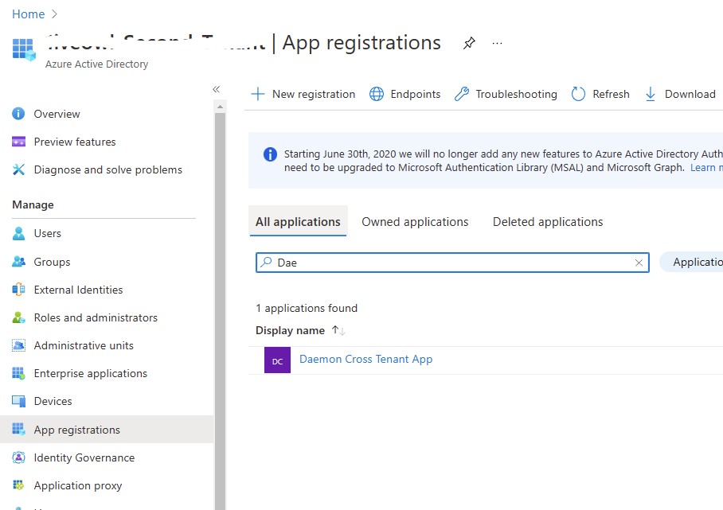Open Groups in the sidebar
This screenshot has height=510, width=723.
pos(52,262)
